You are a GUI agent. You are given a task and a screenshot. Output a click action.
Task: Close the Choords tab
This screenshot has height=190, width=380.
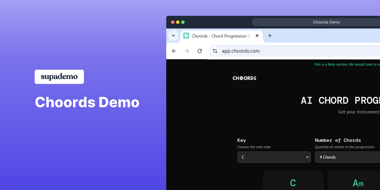click(x=257, y=36)
